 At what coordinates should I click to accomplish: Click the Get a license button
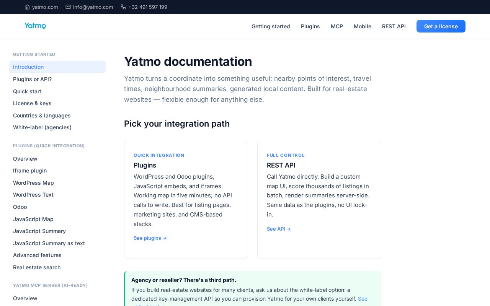[441, 26]
